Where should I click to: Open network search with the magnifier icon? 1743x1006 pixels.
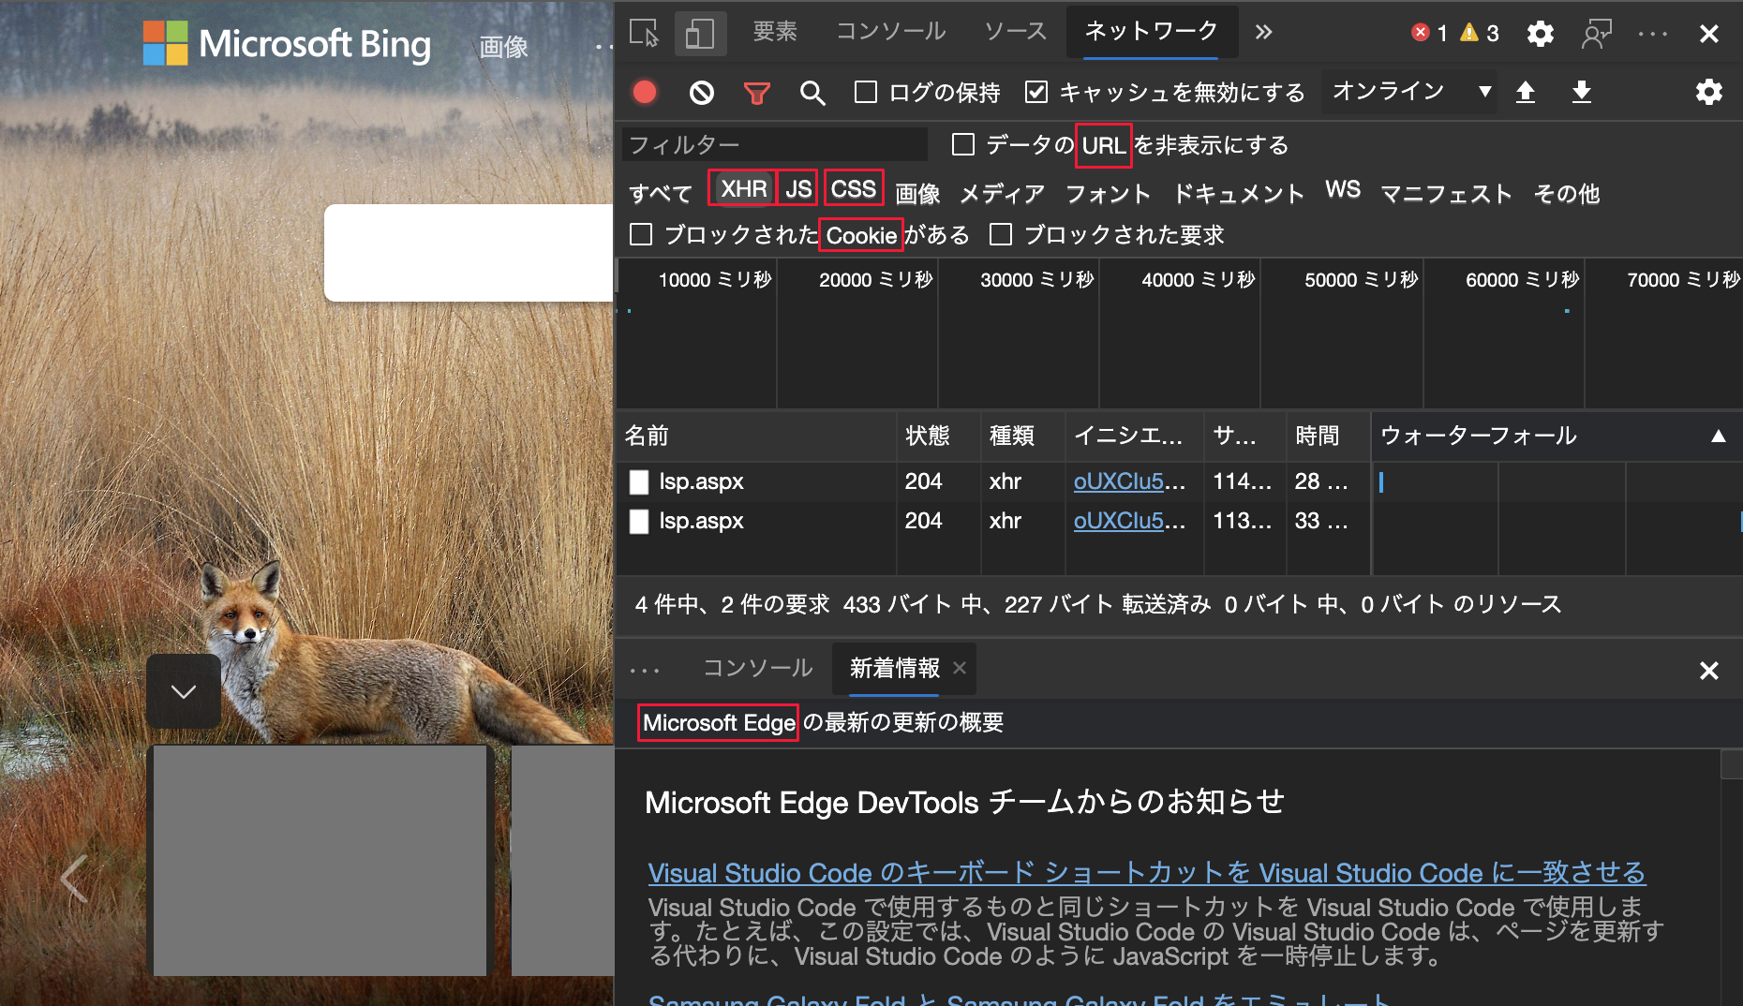(812, 92)
